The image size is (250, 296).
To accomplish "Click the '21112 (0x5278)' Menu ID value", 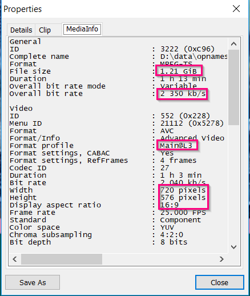I will pyautogui.click(x=192, y=123).
